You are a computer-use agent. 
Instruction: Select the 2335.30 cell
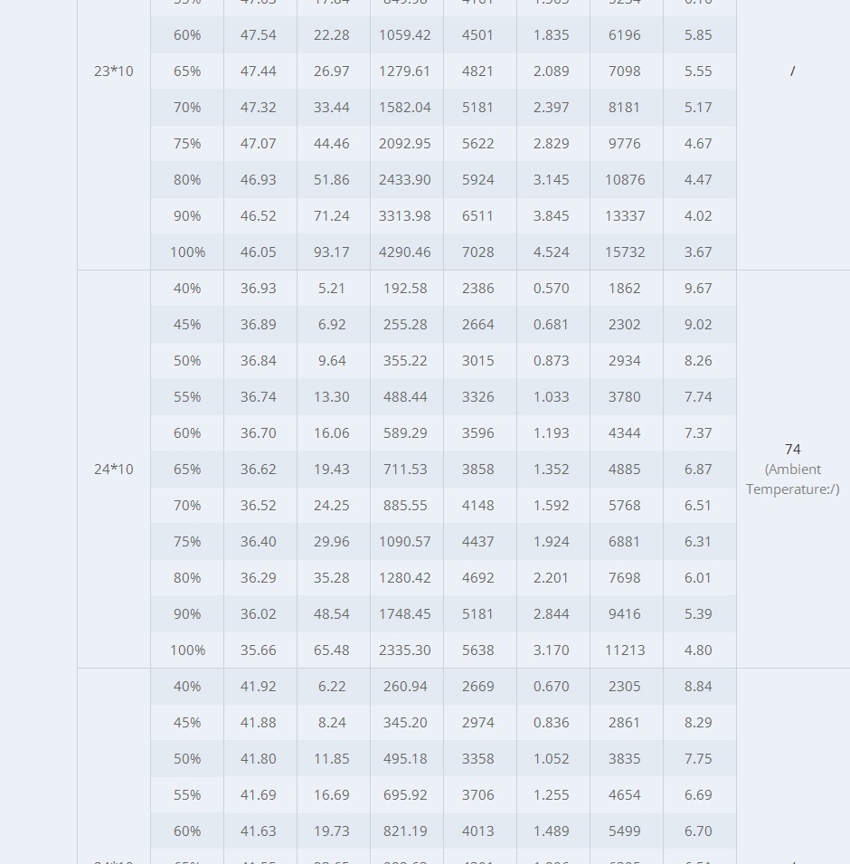[x=405, y=650]
